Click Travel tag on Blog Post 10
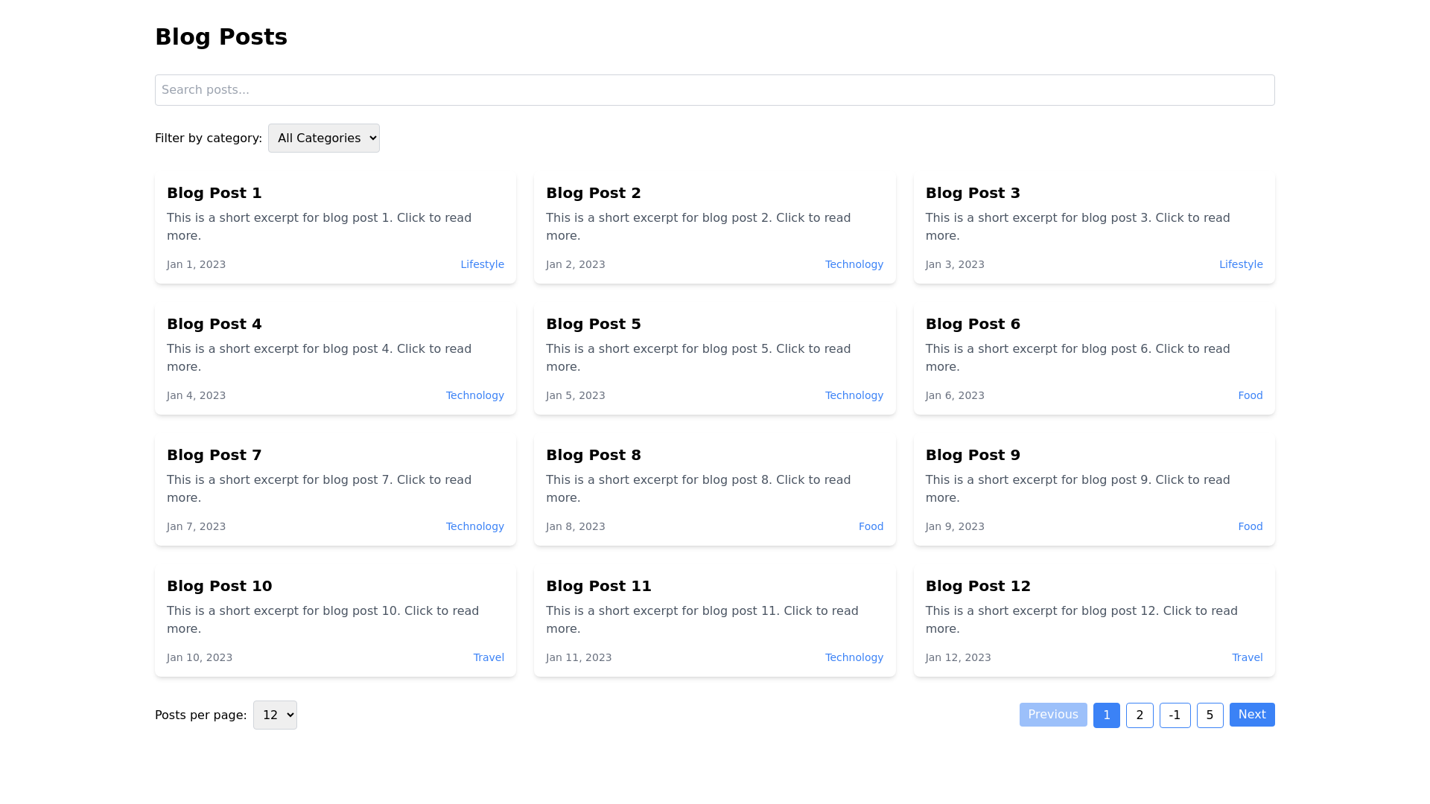The height and width of the screenshot is (804, 1430). tap(489, 657)
